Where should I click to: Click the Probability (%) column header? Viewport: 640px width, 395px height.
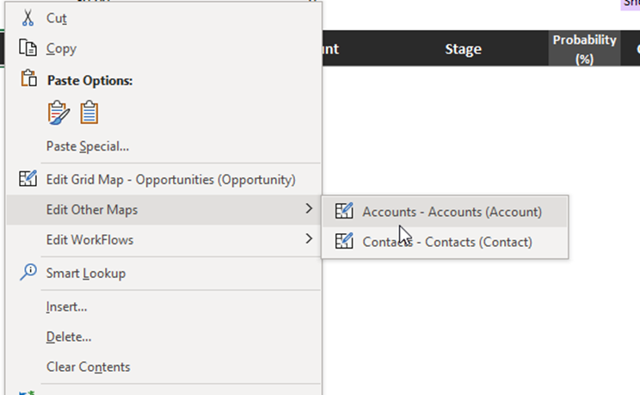pos(584,49)
